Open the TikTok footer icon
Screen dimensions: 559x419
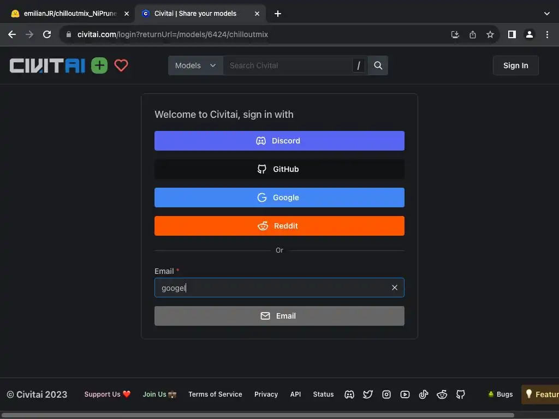[x=424, y=394]
